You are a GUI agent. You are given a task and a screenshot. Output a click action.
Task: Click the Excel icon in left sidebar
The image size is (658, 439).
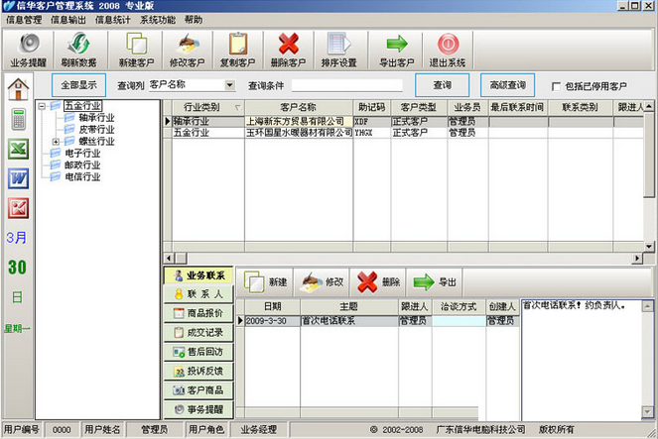coord(18,150)
